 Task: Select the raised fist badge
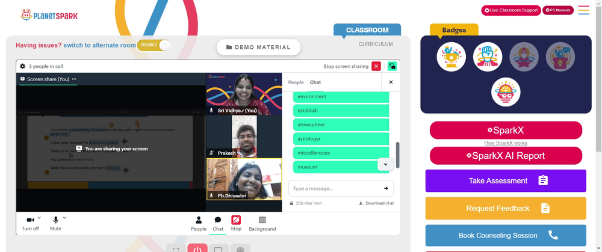(488, 57)
